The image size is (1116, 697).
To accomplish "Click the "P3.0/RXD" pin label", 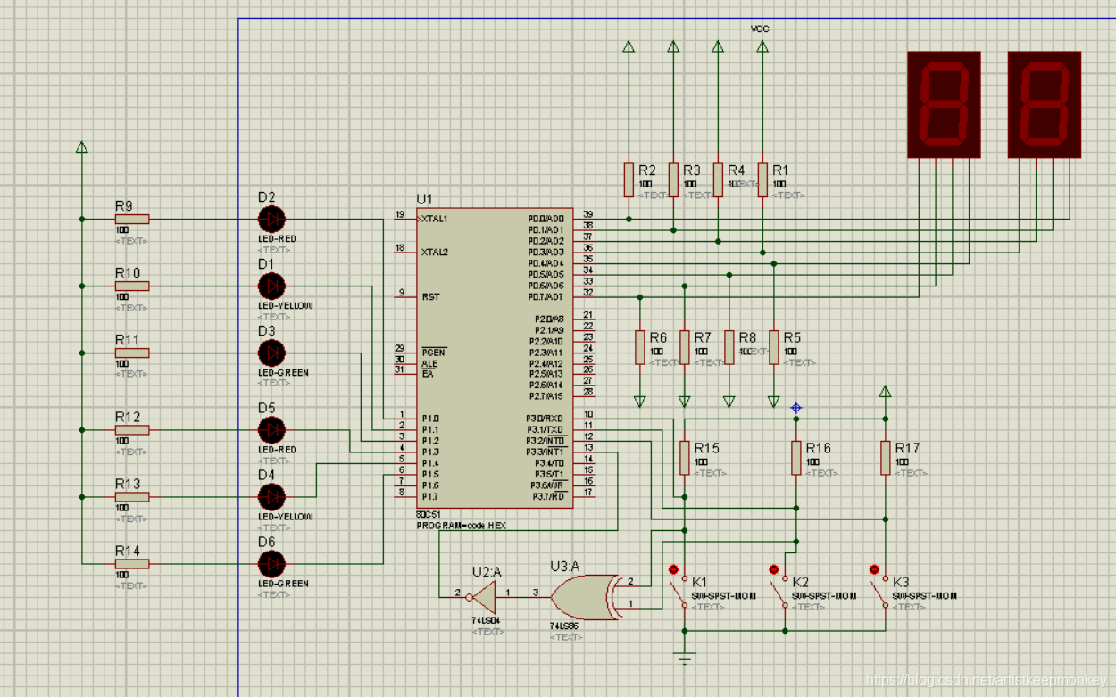I will (x=544, y=419).
